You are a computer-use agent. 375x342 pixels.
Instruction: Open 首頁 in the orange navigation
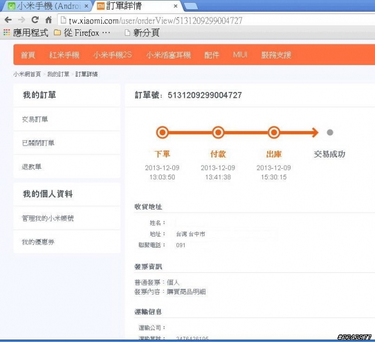28,55
